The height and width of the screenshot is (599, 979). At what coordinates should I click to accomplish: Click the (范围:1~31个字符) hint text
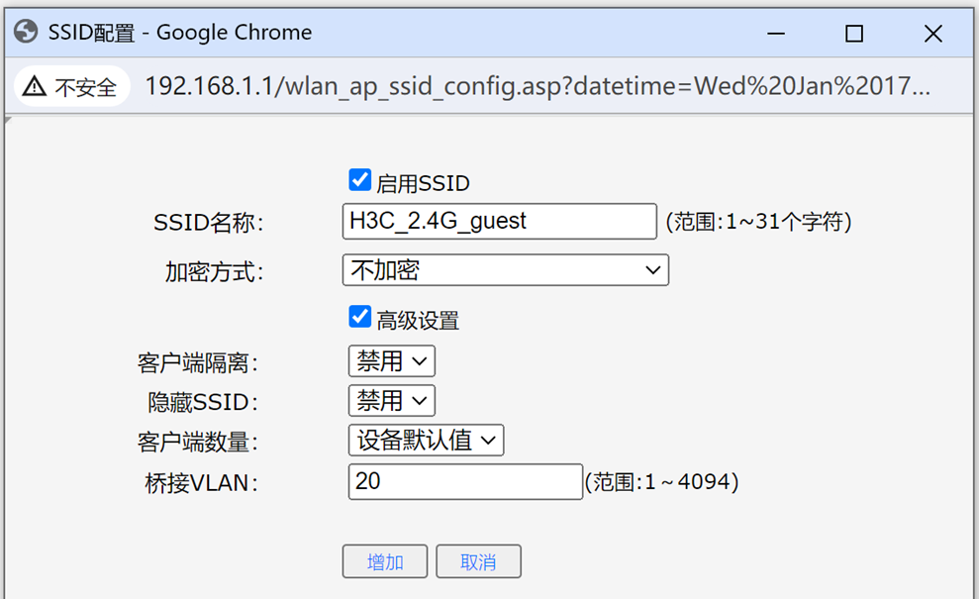coord(758,222)
